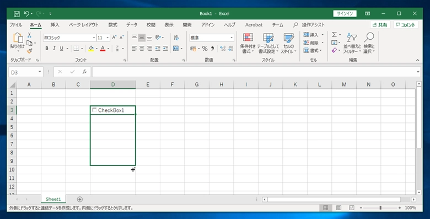This screenshot has height=219, width=430.
Task: Add a new sheet with the plus button
Action: tap(79, 199)
